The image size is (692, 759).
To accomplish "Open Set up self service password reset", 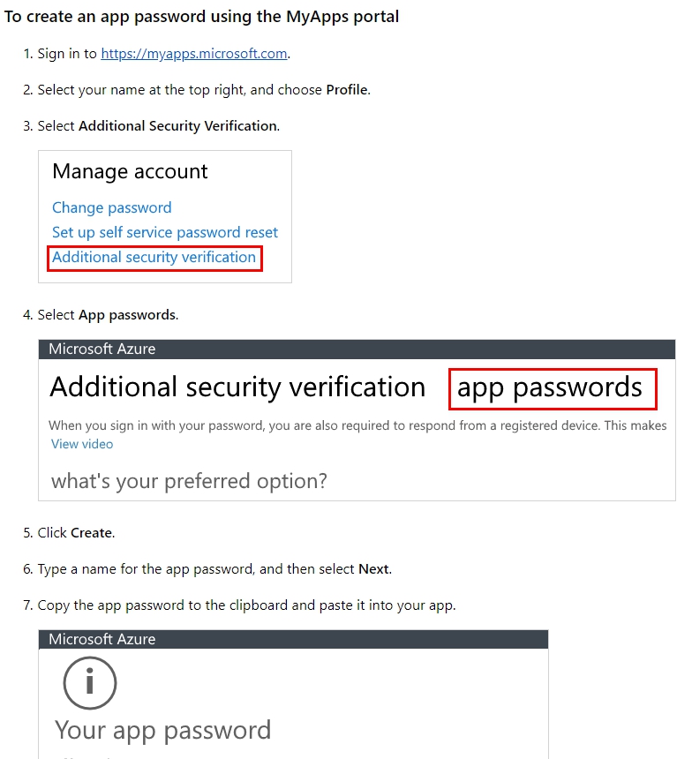I will pyautogui.click(x=165, y=232).
